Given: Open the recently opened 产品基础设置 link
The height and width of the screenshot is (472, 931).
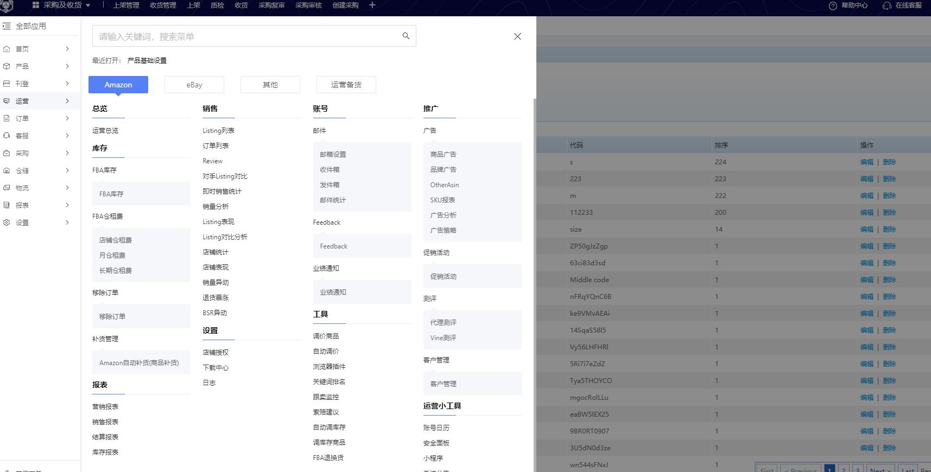Looking at the screenshot, I should [x=147, y=61].
